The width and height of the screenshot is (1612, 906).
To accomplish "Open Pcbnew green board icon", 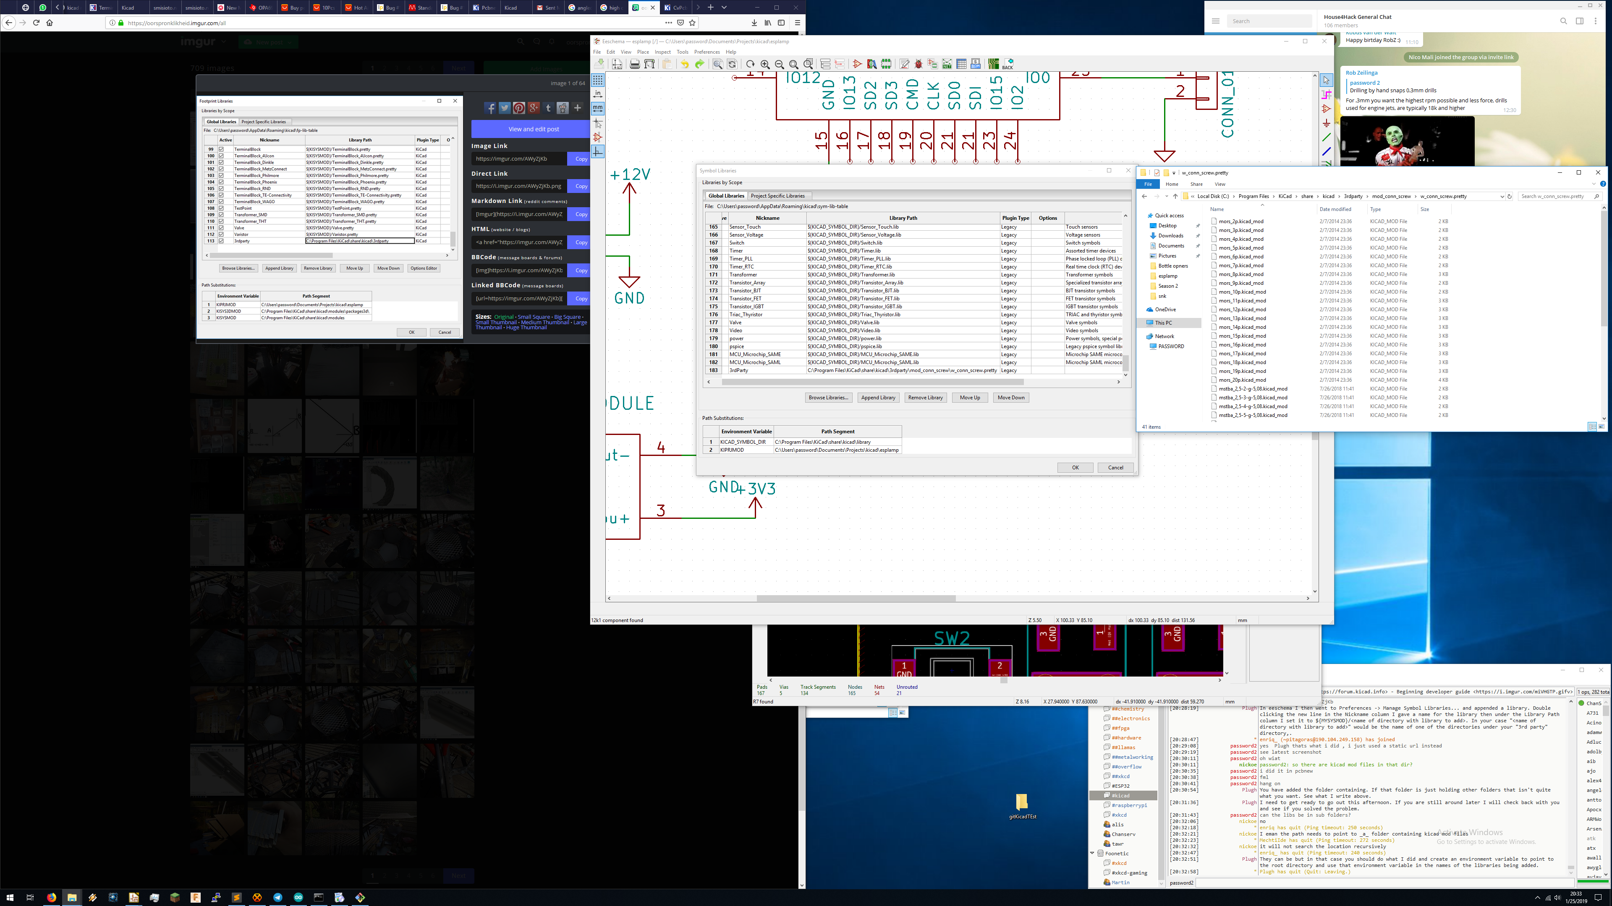I will (994, 64).
